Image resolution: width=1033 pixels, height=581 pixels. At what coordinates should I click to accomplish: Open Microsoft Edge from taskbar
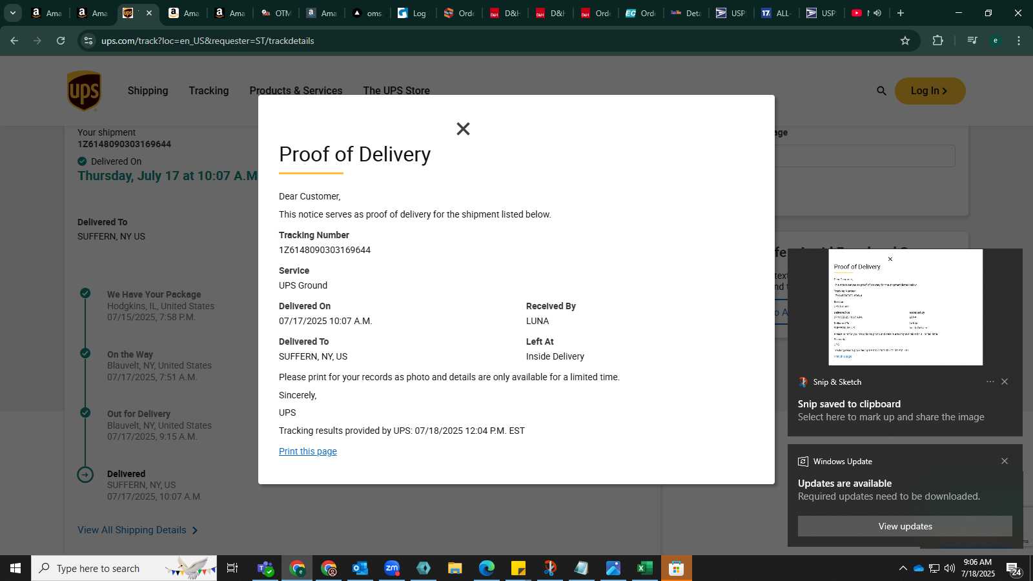tap(486, 568)
